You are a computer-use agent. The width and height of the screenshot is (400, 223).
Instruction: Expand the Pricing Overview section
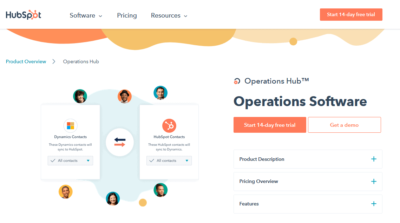[x=308, y=182]
